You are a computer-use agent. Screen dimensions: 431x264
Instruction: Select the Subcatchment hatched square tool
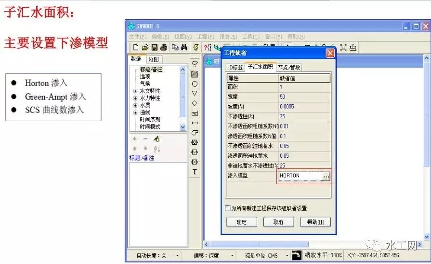195,74
